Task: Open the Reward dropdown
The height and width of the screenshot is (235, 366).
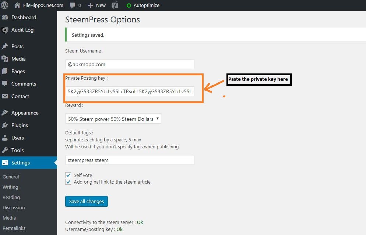Action: [113, 119]
